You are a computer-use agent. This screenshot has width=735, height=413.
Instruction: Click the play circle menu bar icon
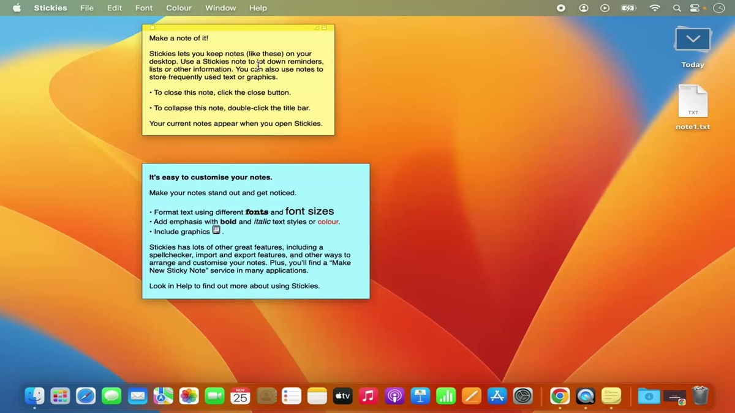[x=605, y=8]
